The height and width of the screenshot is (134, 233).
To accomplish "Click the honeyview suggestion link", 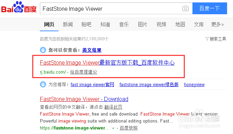I will (x=195, y=84).
